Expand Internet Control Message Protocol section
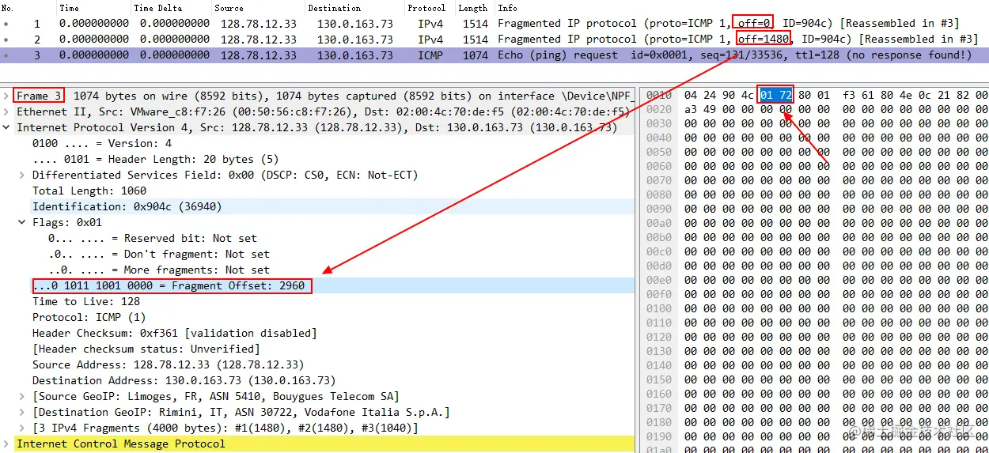This screenshot has width=989, height=453. coord(6,444)
